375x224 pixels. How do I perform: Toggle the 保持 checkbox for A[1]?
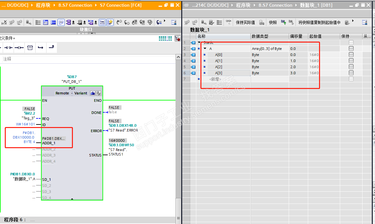coord(351,60)
